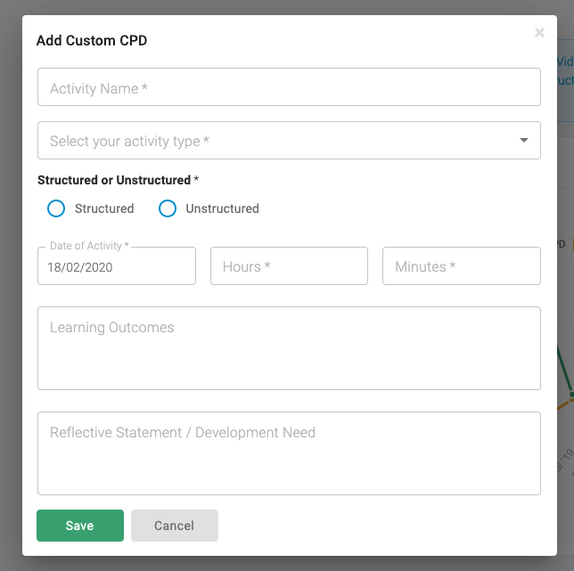Click the Learning Outcomes text area
The image size is (574, 571).
coord(289,348)
